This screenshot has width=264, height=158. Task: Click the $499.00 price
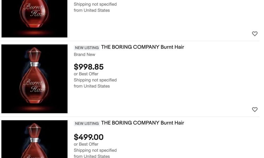pyautogui.click(x=88, y=137)
